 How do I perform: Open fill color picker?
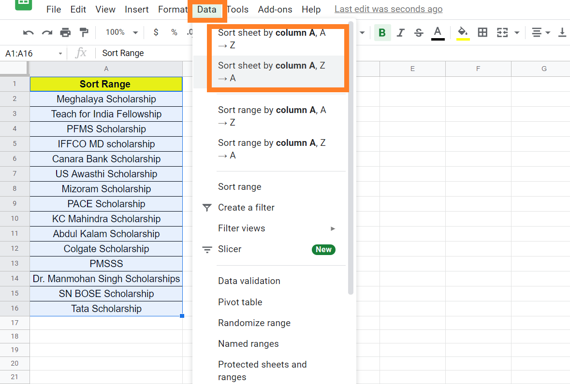click(463, 33)
